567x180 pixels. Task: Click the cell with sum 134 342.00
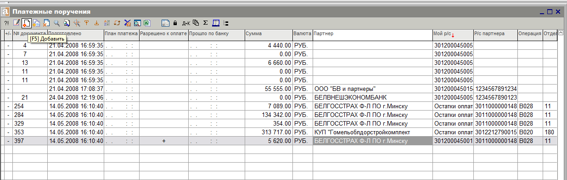268,115
